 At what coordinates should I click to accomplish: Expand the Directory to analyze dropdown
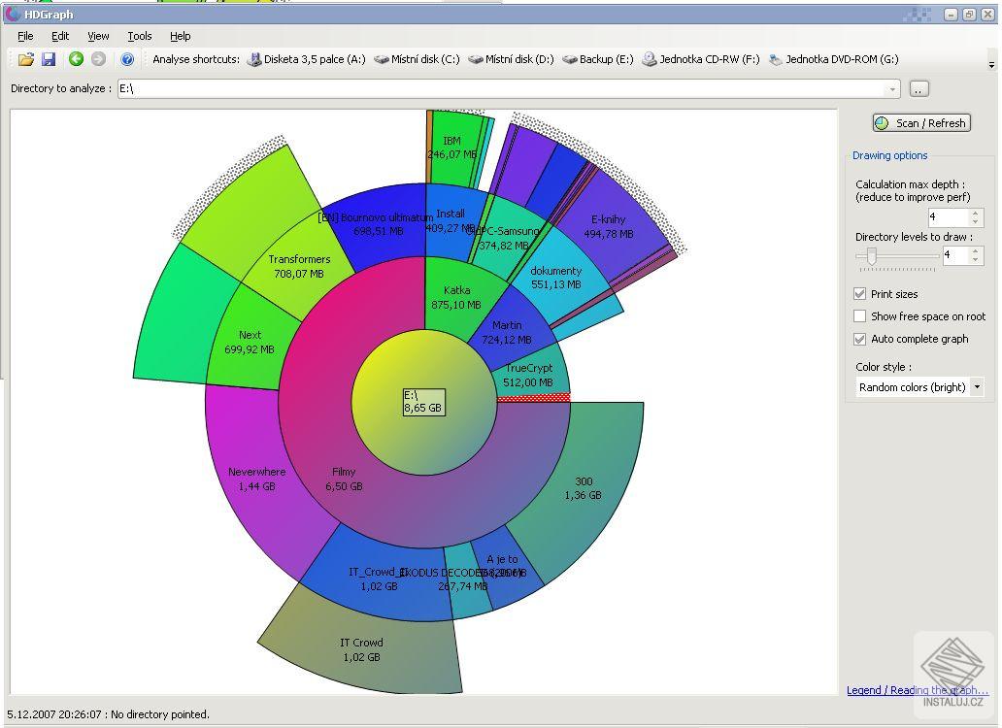tap(892, 89)
